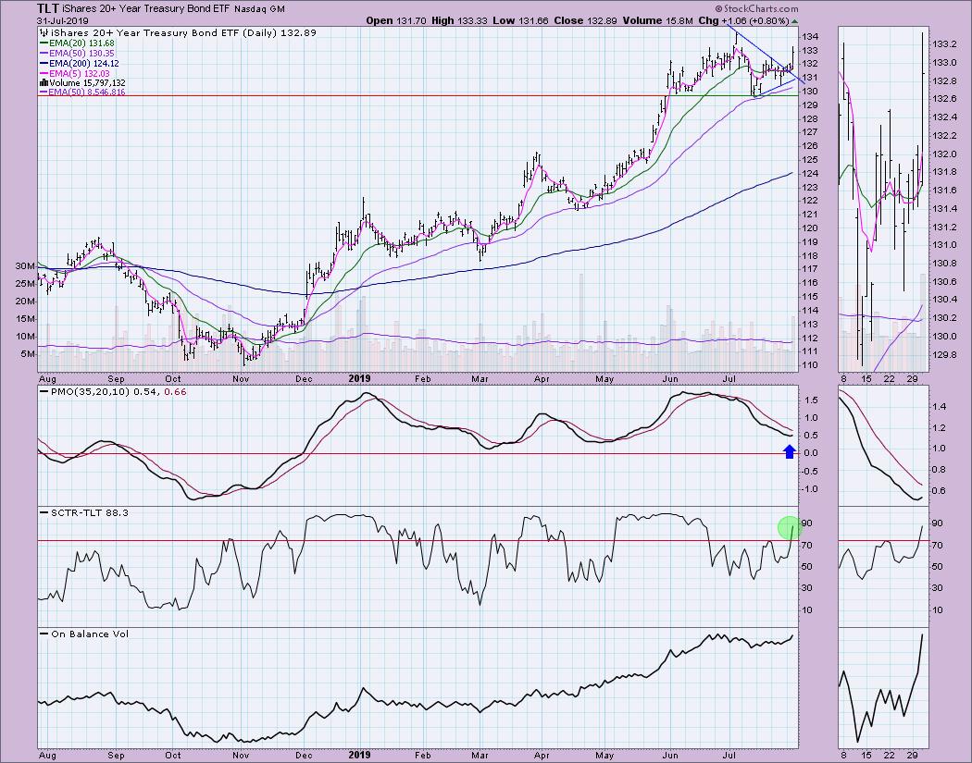972x763 pixels.
Task: Click the green EMA(20) line marker in legend
Action: point(45,42)
